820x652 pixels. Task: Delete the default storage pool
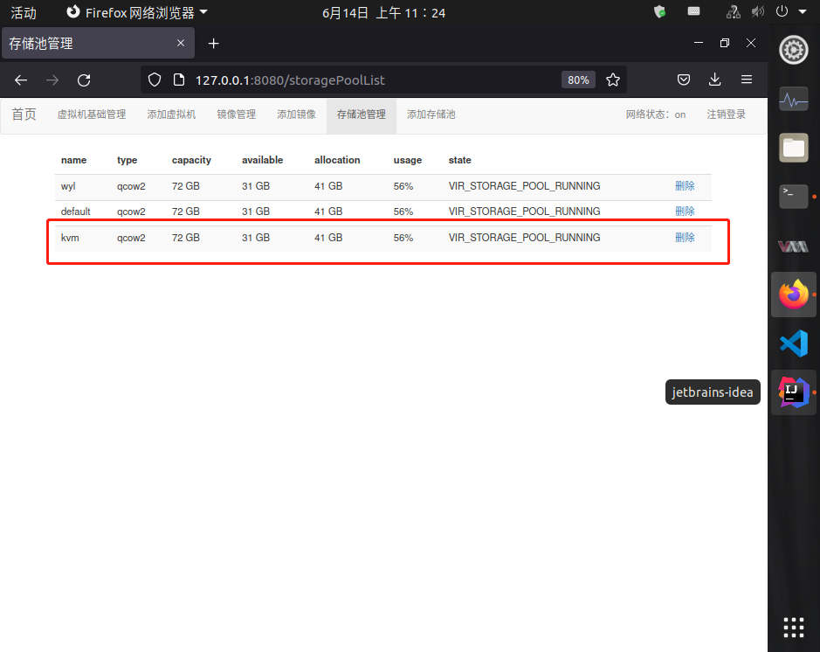pyautogui.click(x=685, y=211)
